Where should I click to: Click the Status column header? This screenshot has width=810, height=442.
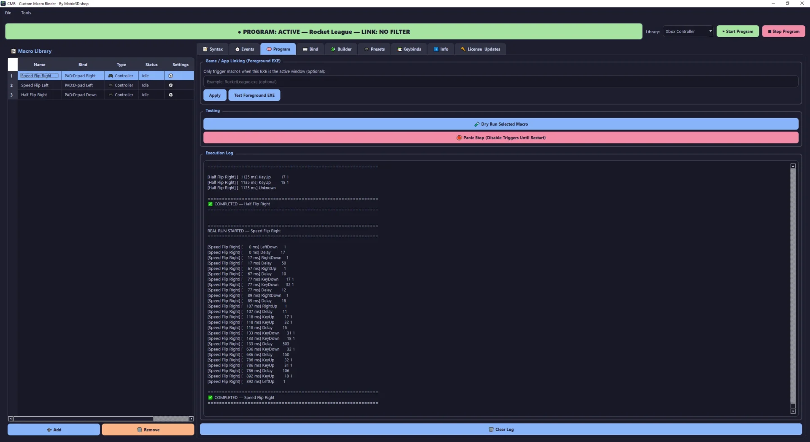coord(151,65)
